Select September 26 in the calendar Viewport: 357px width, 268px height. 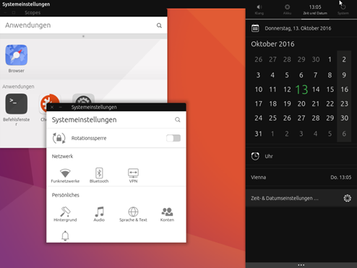coord(258,59)
